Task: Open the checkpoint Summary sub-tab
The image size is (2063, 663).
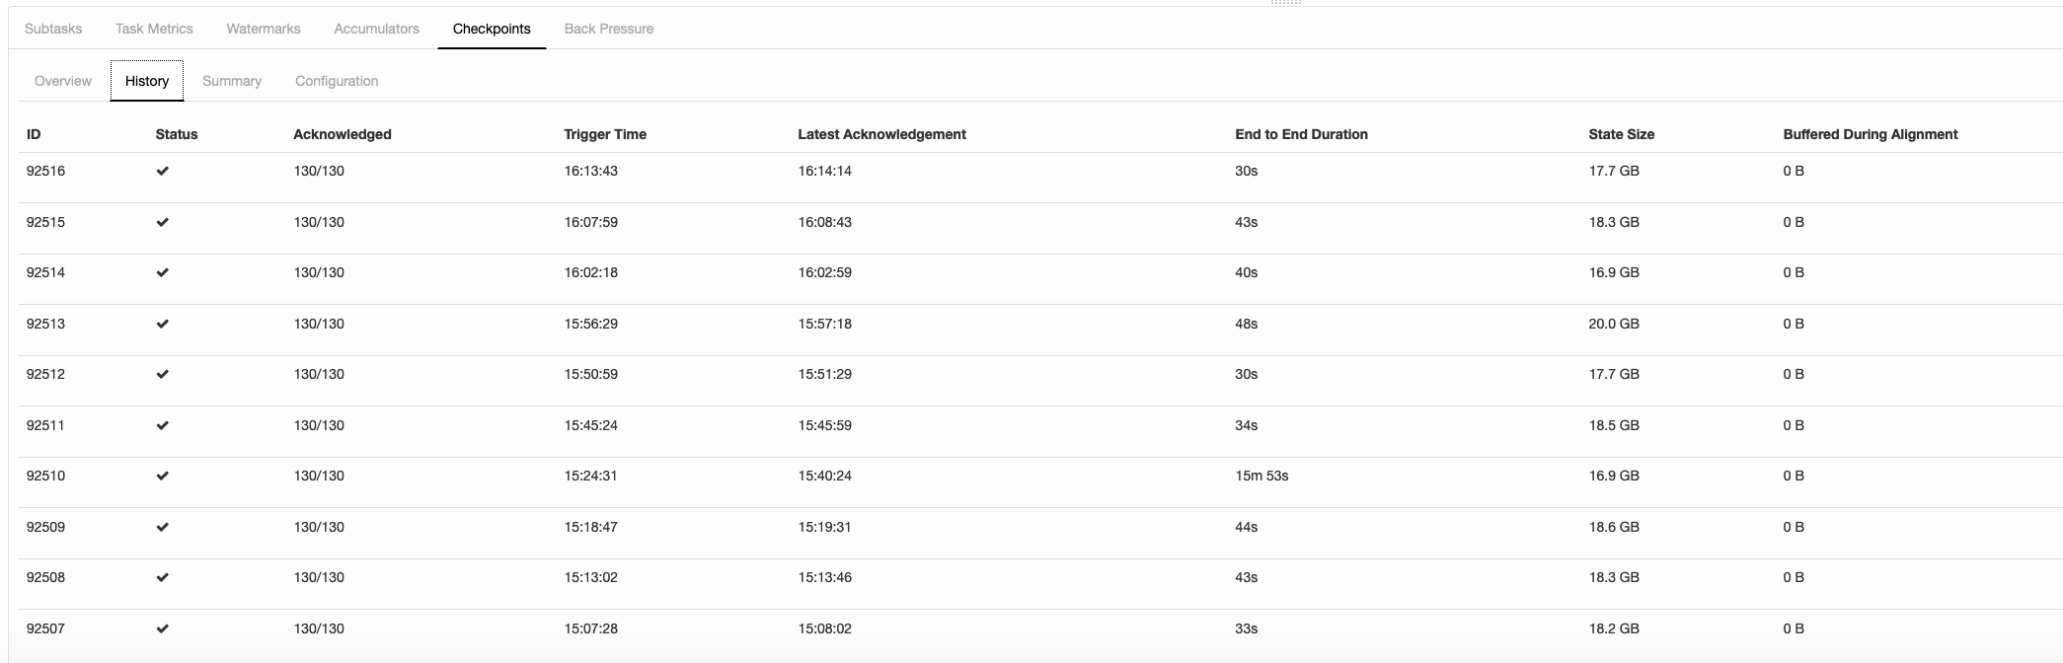Action: coord(232,81)
